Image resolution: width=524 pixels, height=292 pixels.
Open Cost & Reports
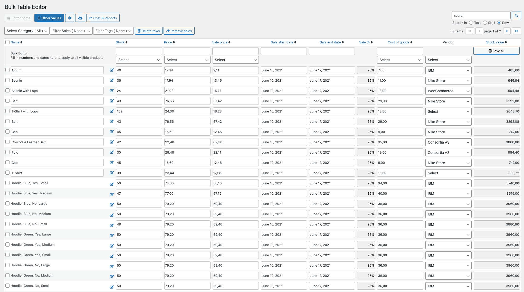pyautogui.click(x=103, y=18)
